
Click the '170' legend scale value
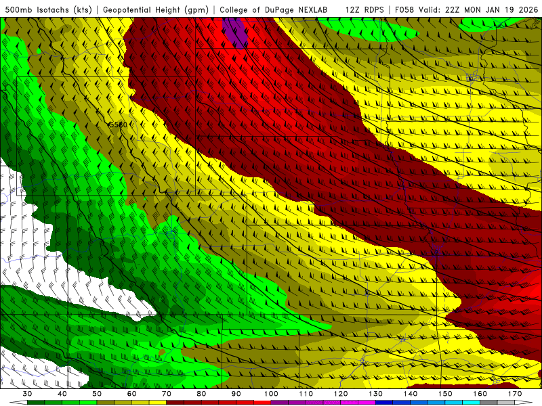tap(515, 394)
